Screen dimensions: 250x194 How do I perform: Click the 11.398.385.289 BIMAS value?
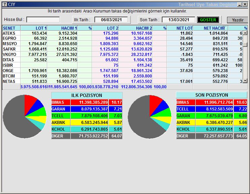click(x=89, y=102)
